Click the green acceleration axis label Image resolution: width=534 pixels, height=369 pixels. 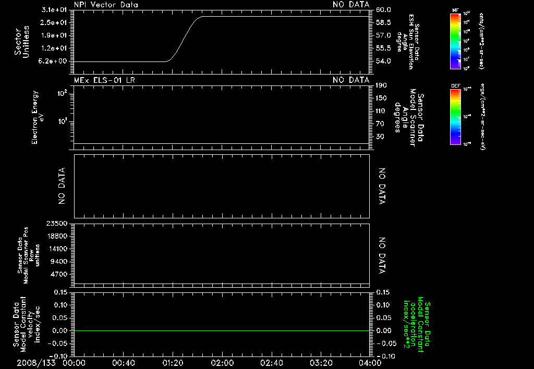pyautogui.click(x=417, y=324)
